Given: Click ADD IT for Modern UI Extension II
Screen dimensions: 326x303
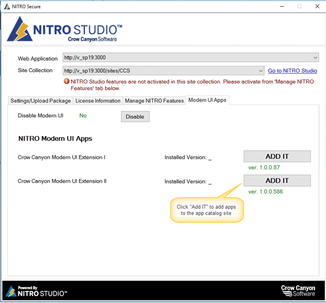Looking at the screenshot, I should tap(277, 181).
